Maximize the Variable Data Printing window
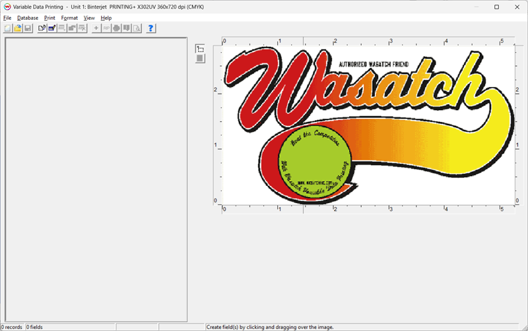This screenshot has height=331, width=528. [497, 7]
